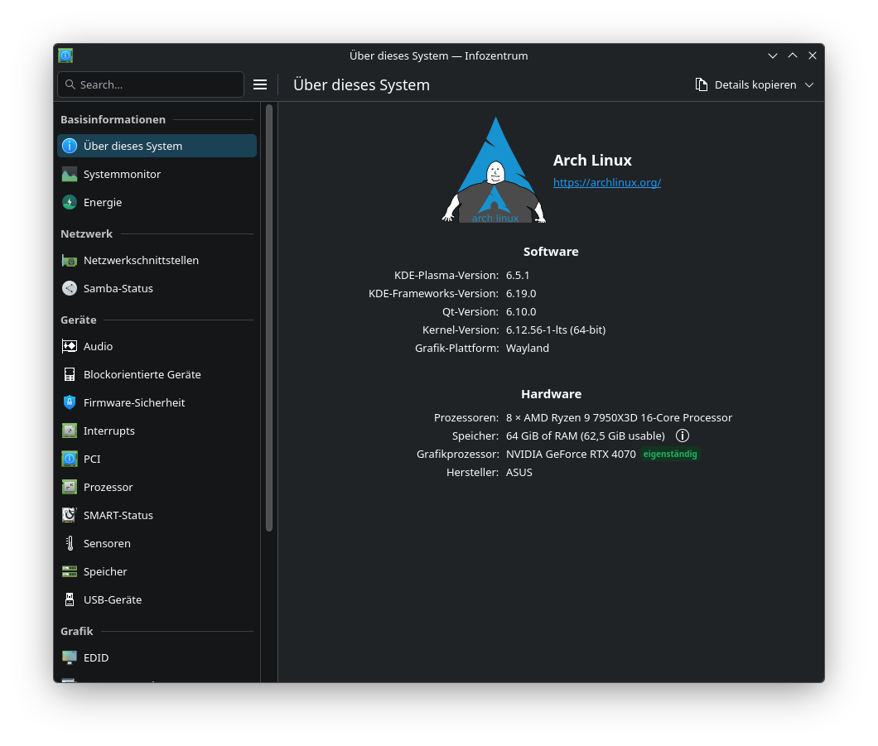878x746 pixels.
Task: Select the Sensoren entry
Action: click(x=157, y=543)
